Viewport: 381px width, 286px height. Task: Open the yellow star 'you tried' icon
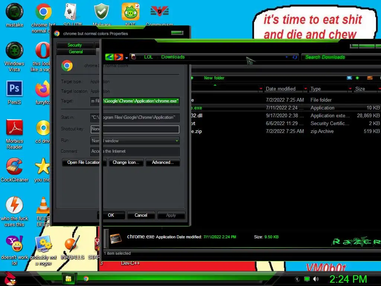click(x=42, y=170)
